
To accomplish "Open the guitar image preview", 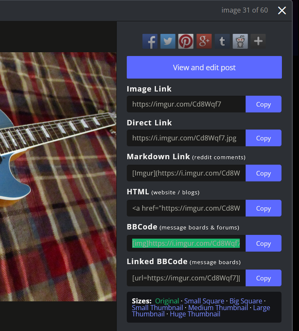I will 58,177.
